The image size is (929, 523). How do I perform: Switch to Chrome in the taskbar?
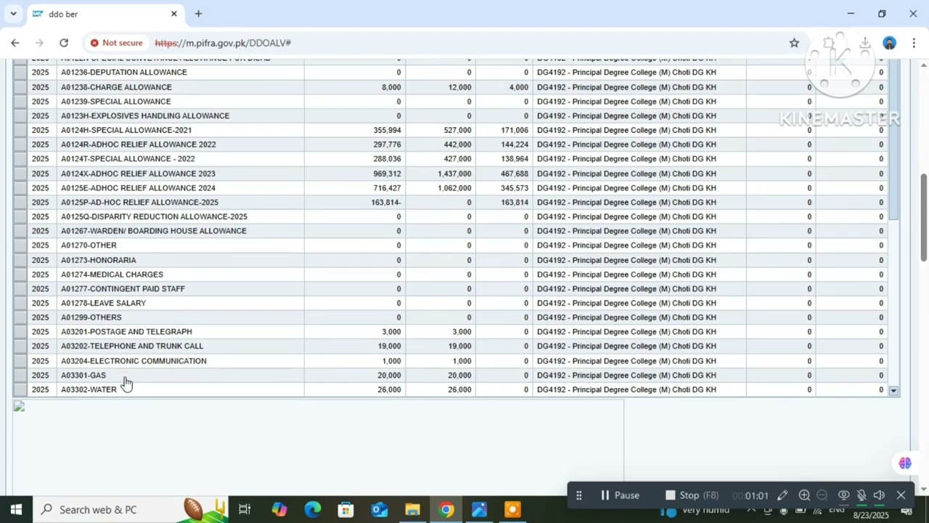[446, 509]
